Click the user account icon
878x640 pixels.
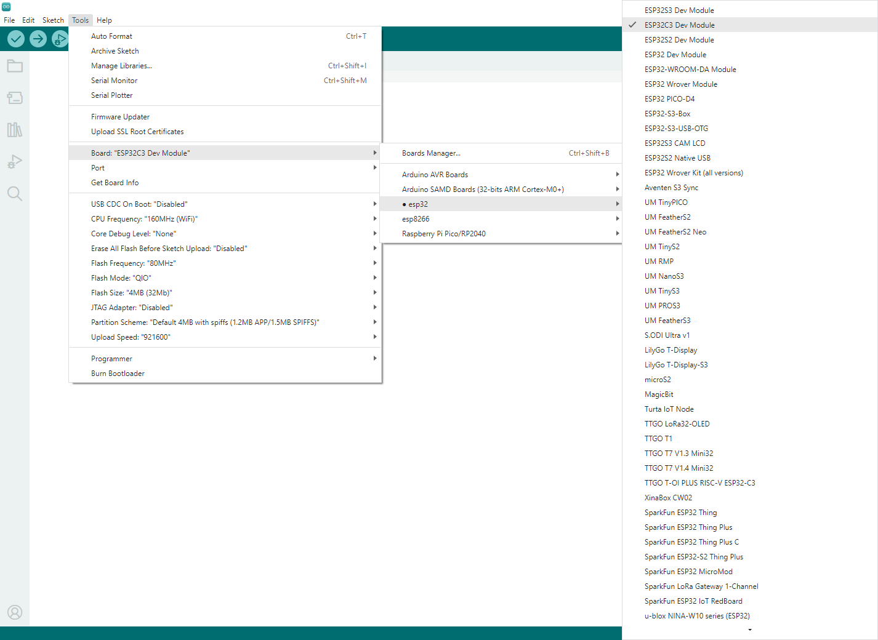pos(15,612)
